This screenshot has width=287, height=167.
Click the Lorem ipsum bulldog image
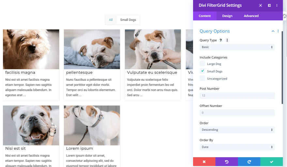pyautogui.click(x=92, y=125)
